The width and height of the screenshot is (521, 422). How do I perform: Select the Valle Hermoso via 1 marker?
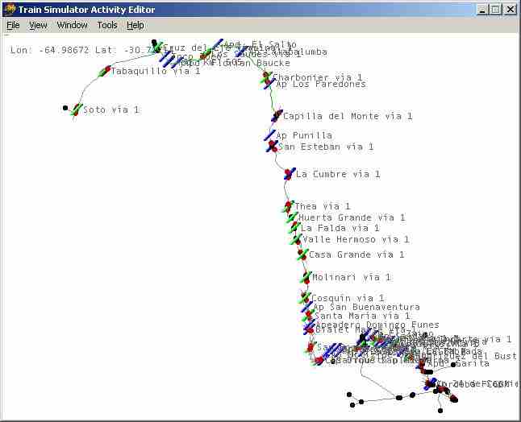pyautogui.click(x=298, y=239)
